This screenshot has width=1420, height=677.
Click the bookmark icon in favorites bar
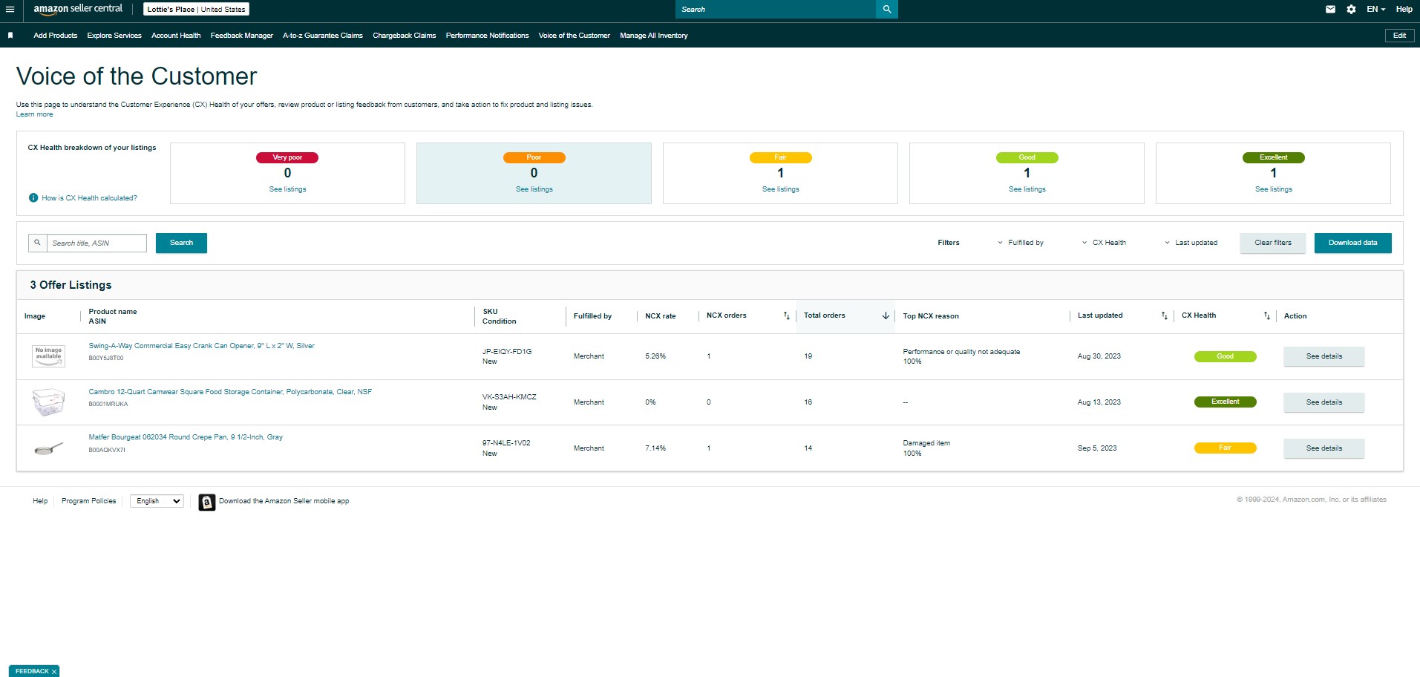click(x=10, y=36)
